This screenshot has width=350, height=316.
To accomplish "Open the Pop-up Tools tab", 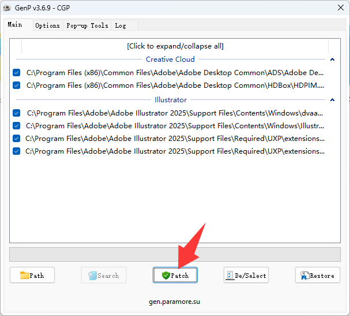I will [x=87, y=25].
